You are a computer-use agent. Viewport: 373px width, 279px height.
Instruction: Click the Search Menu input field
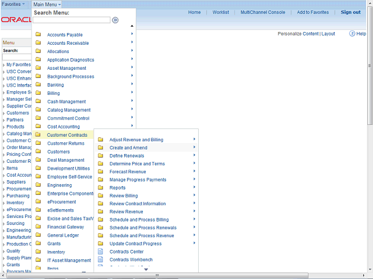pyautogui.click(x=71, y=20)
